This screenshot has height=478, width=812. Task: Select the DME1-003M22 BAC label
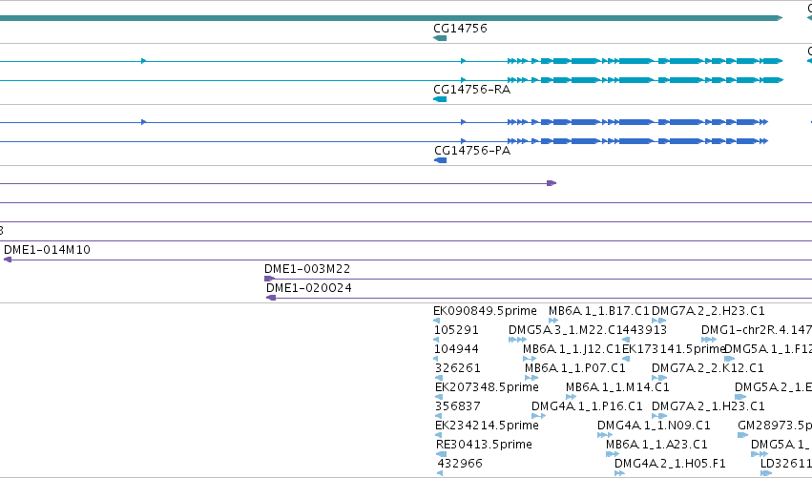click(307, 269)
